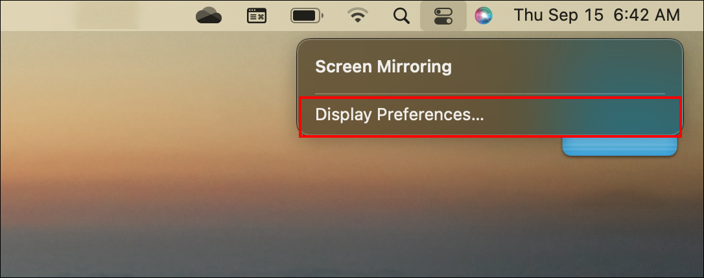Click the "6:42 AM" clock text

[645, 16]
